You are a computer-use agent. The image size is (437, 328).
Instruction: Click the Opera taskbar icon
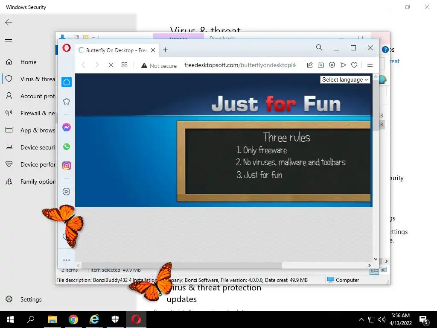coord(136,319)
